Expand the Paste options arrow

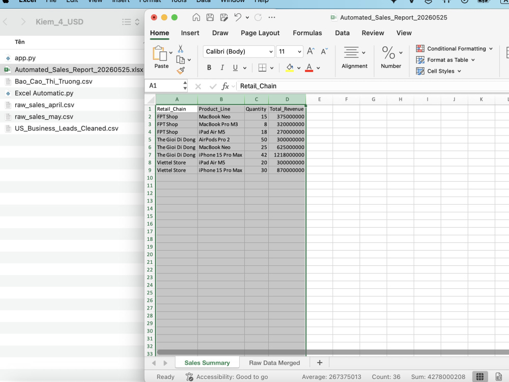click(171, 52)
